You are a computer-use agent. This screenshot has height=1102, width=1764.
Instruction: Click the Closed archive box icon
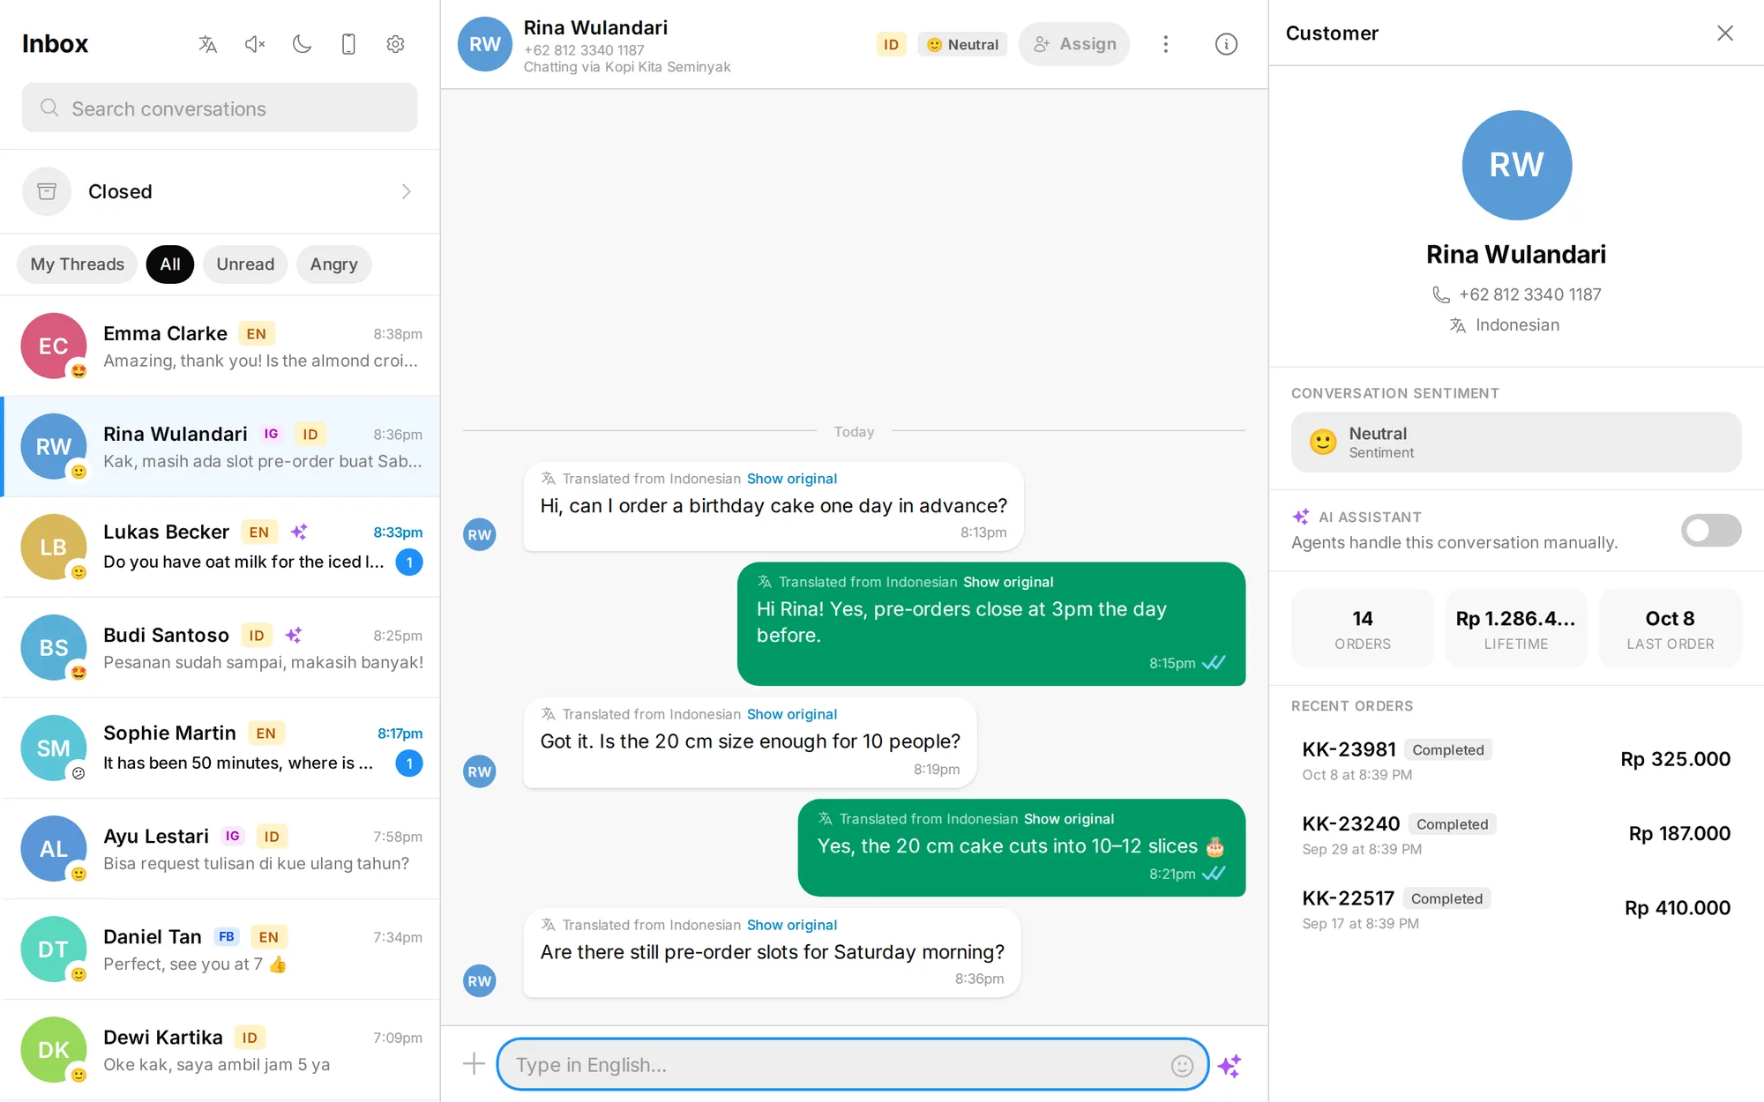47,191
